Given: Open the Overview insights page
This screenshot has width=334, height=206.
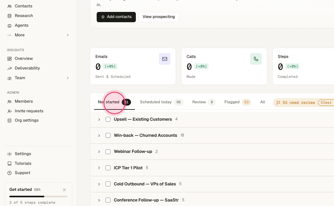Looking at the screenshot, I should [x=24, y=59].
